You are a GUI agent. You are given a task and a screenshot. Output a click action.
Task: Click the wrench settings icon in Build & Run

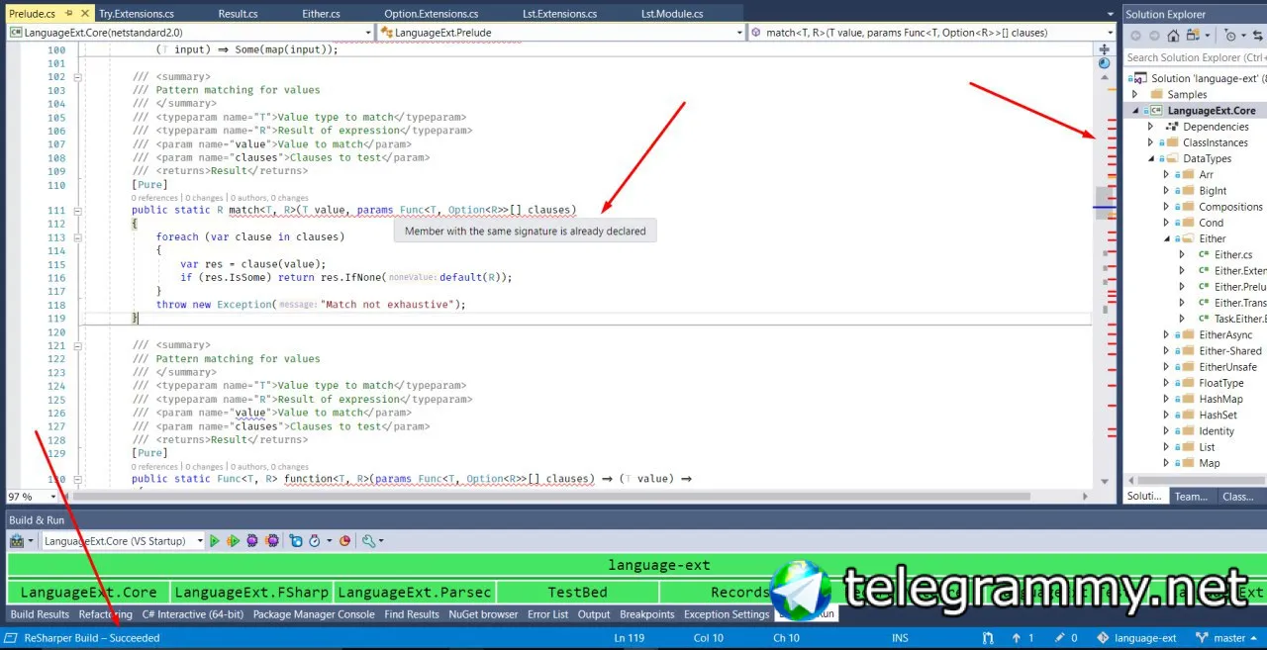369,541
